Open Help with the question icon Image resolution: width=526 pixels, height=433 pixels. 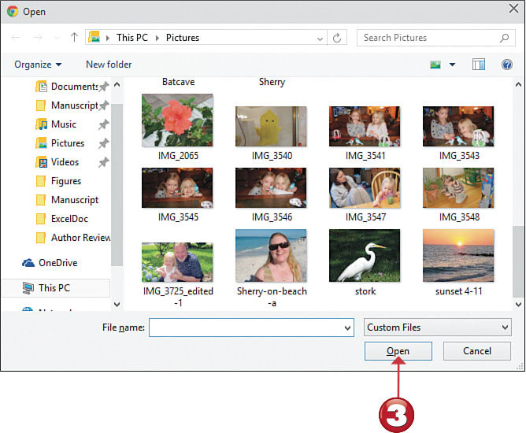click(506, 64)
